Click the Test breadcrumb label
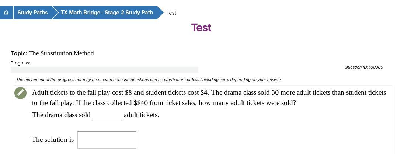The image size is (418, 154). tap(171, 13)
